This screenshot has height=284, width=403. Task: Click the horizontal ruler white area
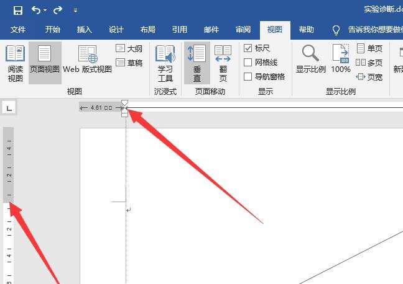265,108
